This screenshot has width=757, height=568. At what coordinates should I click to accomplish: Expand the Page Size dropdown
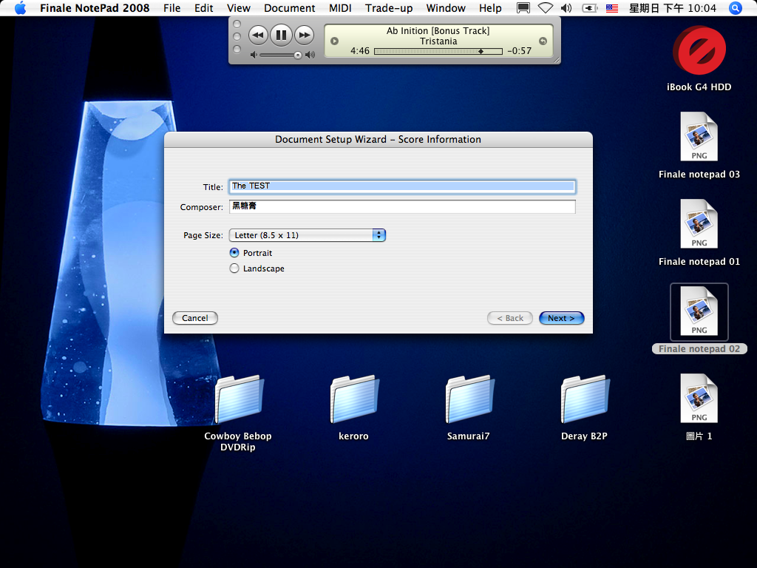click(x=307, y=235)
